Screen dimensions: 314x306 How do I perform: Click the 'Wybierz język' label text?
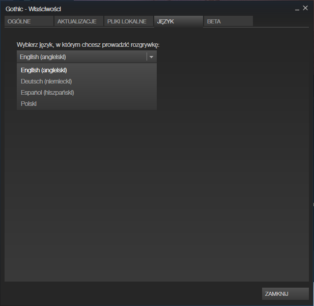point(88,45)
